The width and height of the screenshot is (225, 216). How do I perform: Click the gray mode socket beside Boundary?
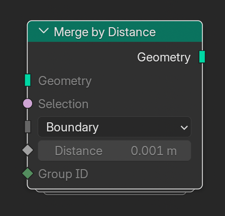click(x=28, y=127)
